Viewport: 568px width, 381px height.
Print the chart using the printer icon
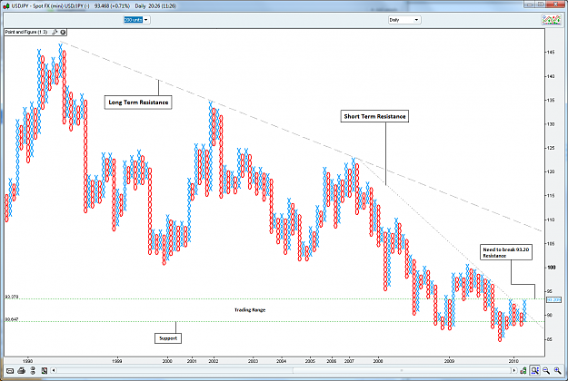(22, 370)
